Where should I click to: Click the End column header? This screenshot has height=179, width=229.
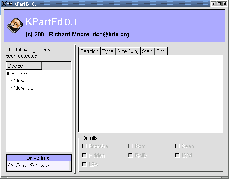161,51
